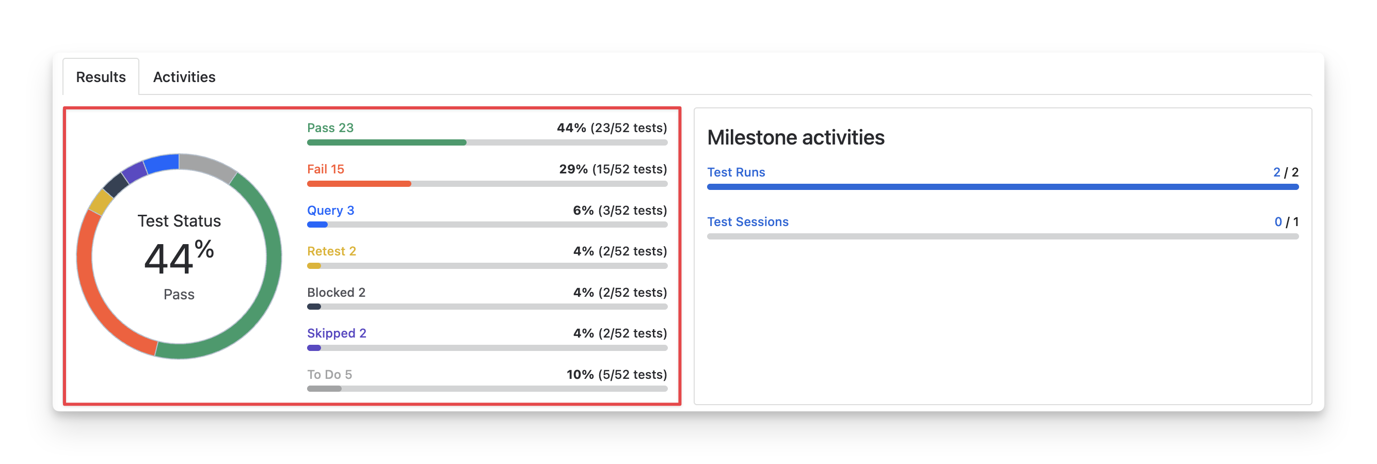Click the To Do 5 status label
Image resolution: width=1377 pixels, height=464 pixels.
tap(329, 374)
